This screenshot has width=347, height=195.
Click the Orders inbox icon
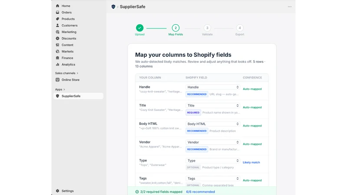[58, 13]
